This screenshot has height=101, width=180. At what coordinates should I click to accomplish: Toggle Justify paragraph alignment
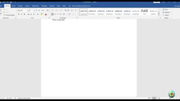coord(60,14)
